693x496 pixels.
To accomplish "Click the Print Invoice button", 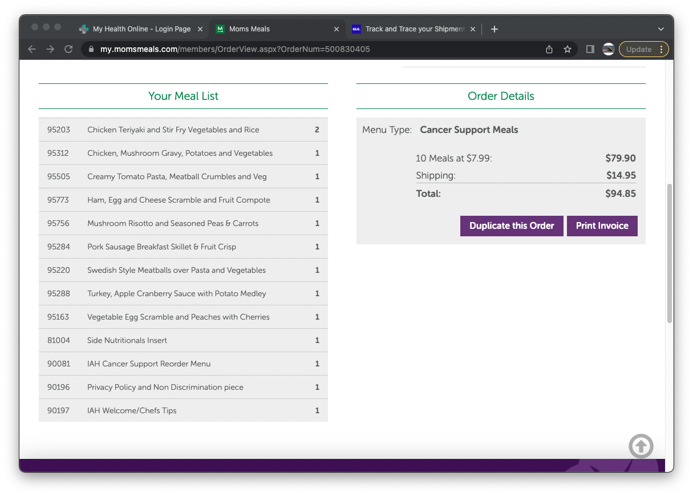I will click(602, 225).
